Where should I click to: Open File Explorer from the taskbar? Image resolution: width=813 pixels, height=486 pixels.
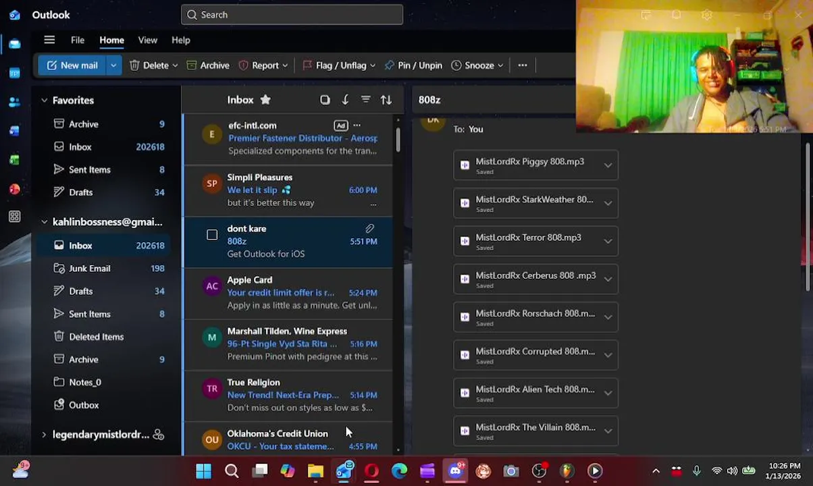(x=315, y=471)
